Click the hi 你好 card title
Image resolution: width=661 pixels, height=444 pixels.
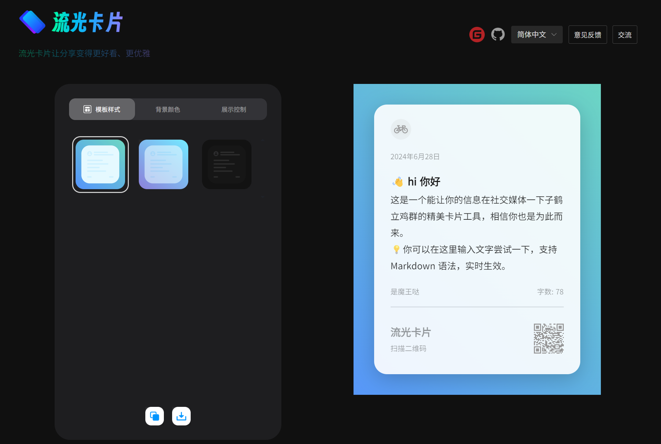coord(424,182)
